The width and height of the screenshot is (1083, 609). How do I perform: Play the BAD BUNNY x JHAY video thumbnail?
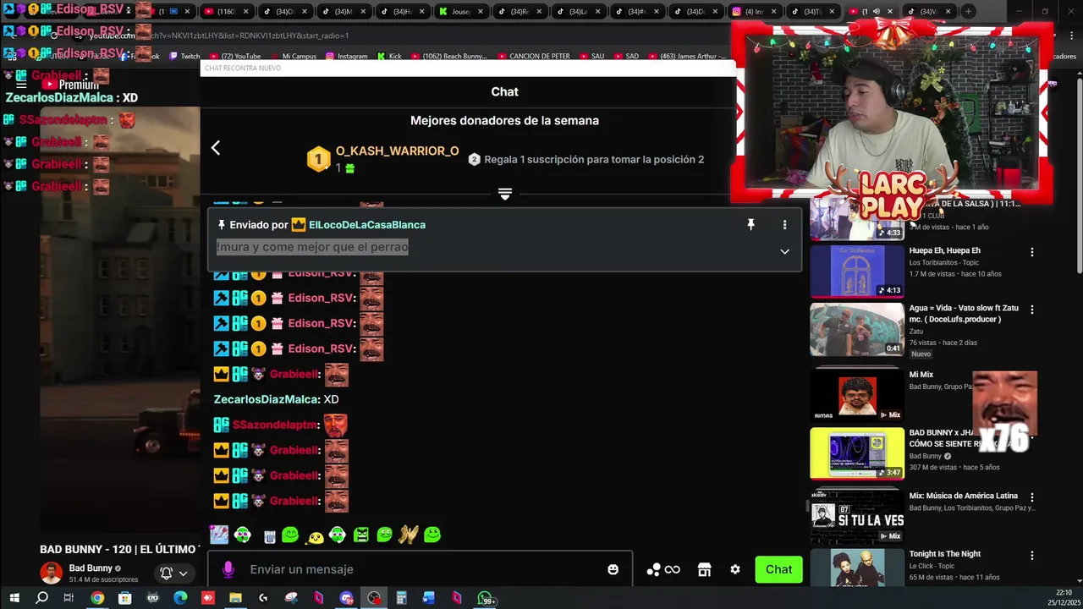(x=857, y=453)
